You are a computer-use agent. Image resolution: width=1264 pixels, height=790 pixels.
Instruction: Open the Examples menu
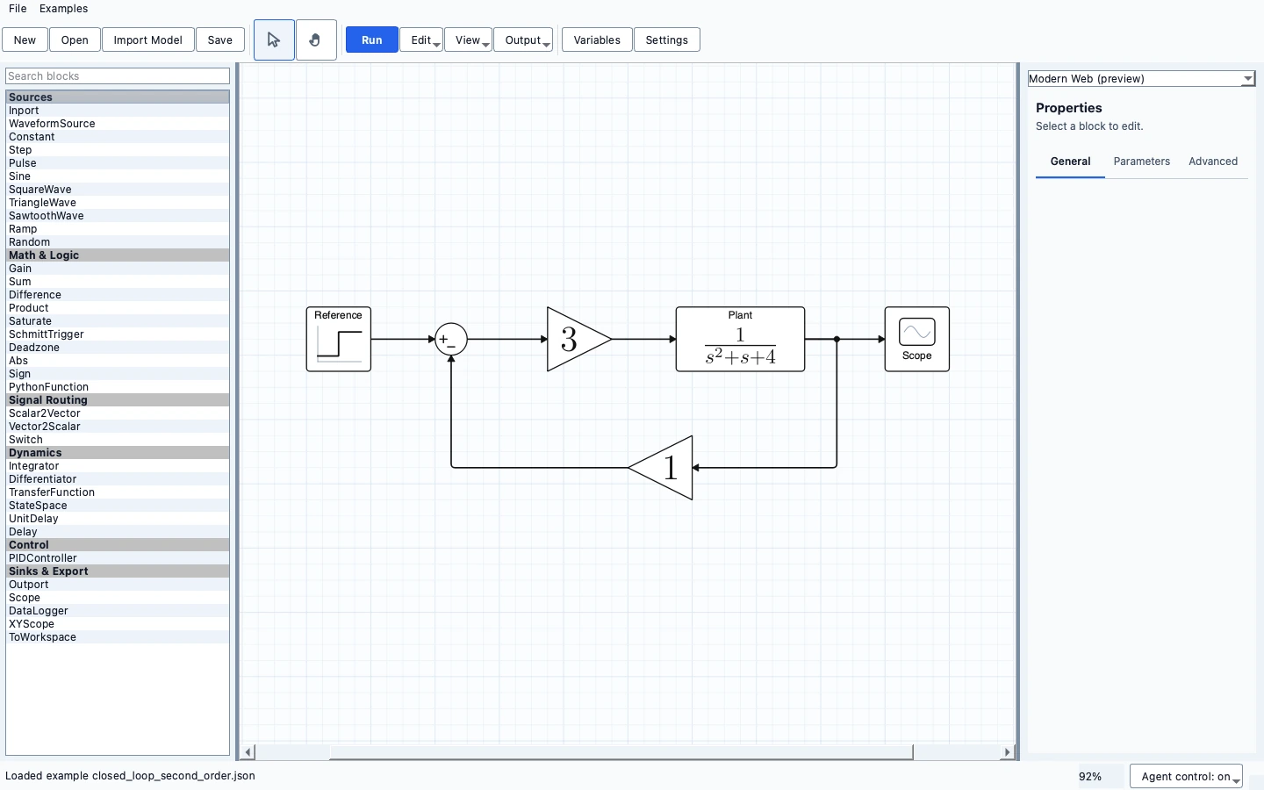pyautogui.click(x=63, y=9)
